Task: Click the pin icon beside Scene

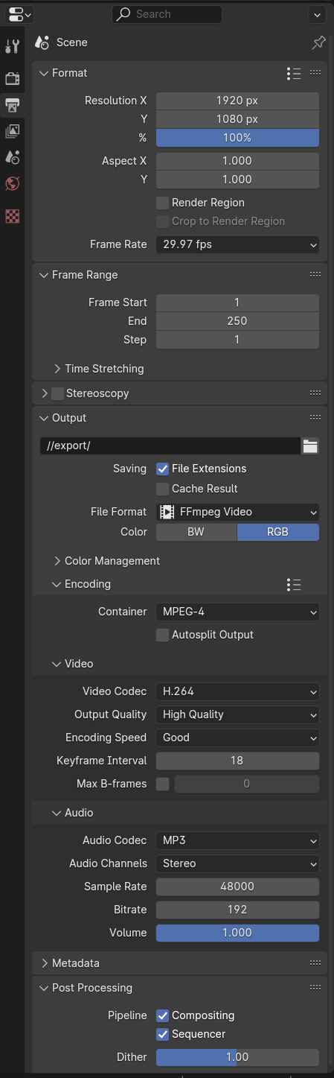Action: pos(318,43)
